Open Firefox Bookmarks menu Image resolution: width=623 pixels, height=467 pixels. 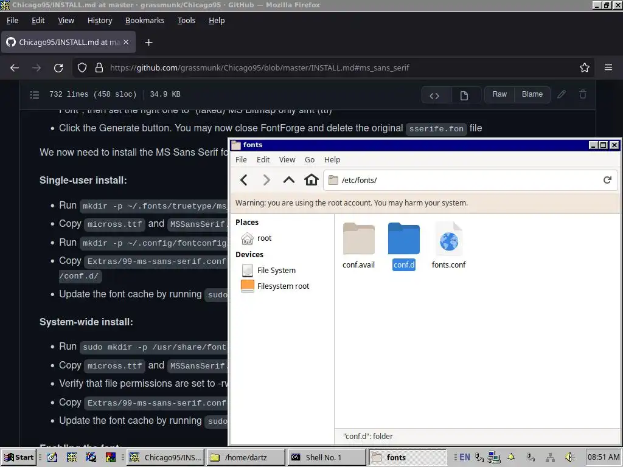coord(145,21)
